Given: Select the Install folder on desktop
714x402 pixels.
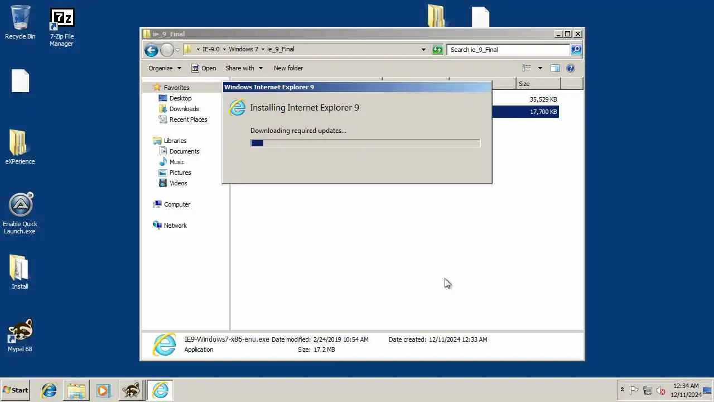Looking at the screenshot, I should (x=20, y=272).
